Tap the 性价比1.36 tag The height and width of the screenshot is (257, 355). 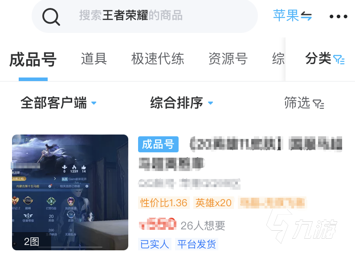tap(163, 203)
